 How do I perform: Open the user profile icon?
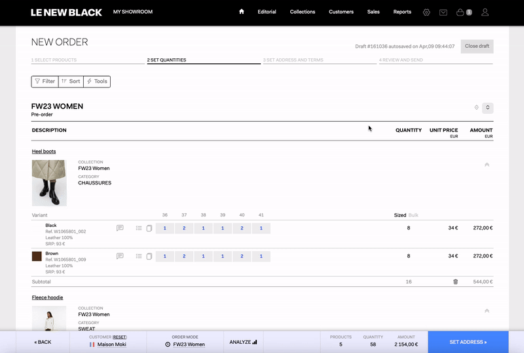tap(485, 12)
